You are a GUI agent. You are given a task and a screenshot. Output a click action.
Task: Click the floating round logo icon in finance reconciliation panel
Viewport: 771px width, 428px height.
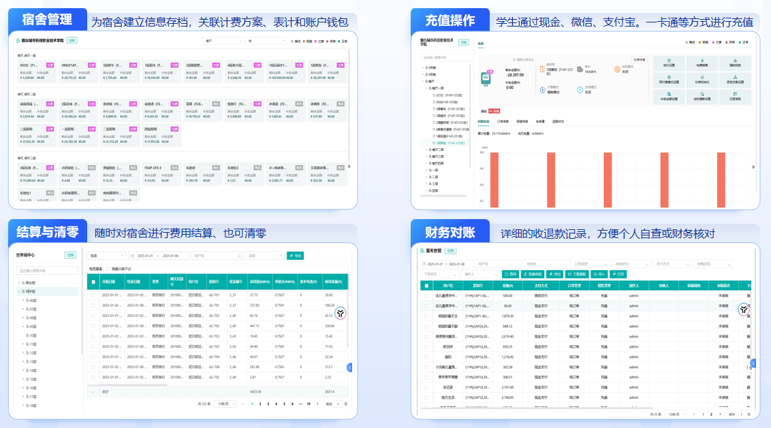(744, 309)
